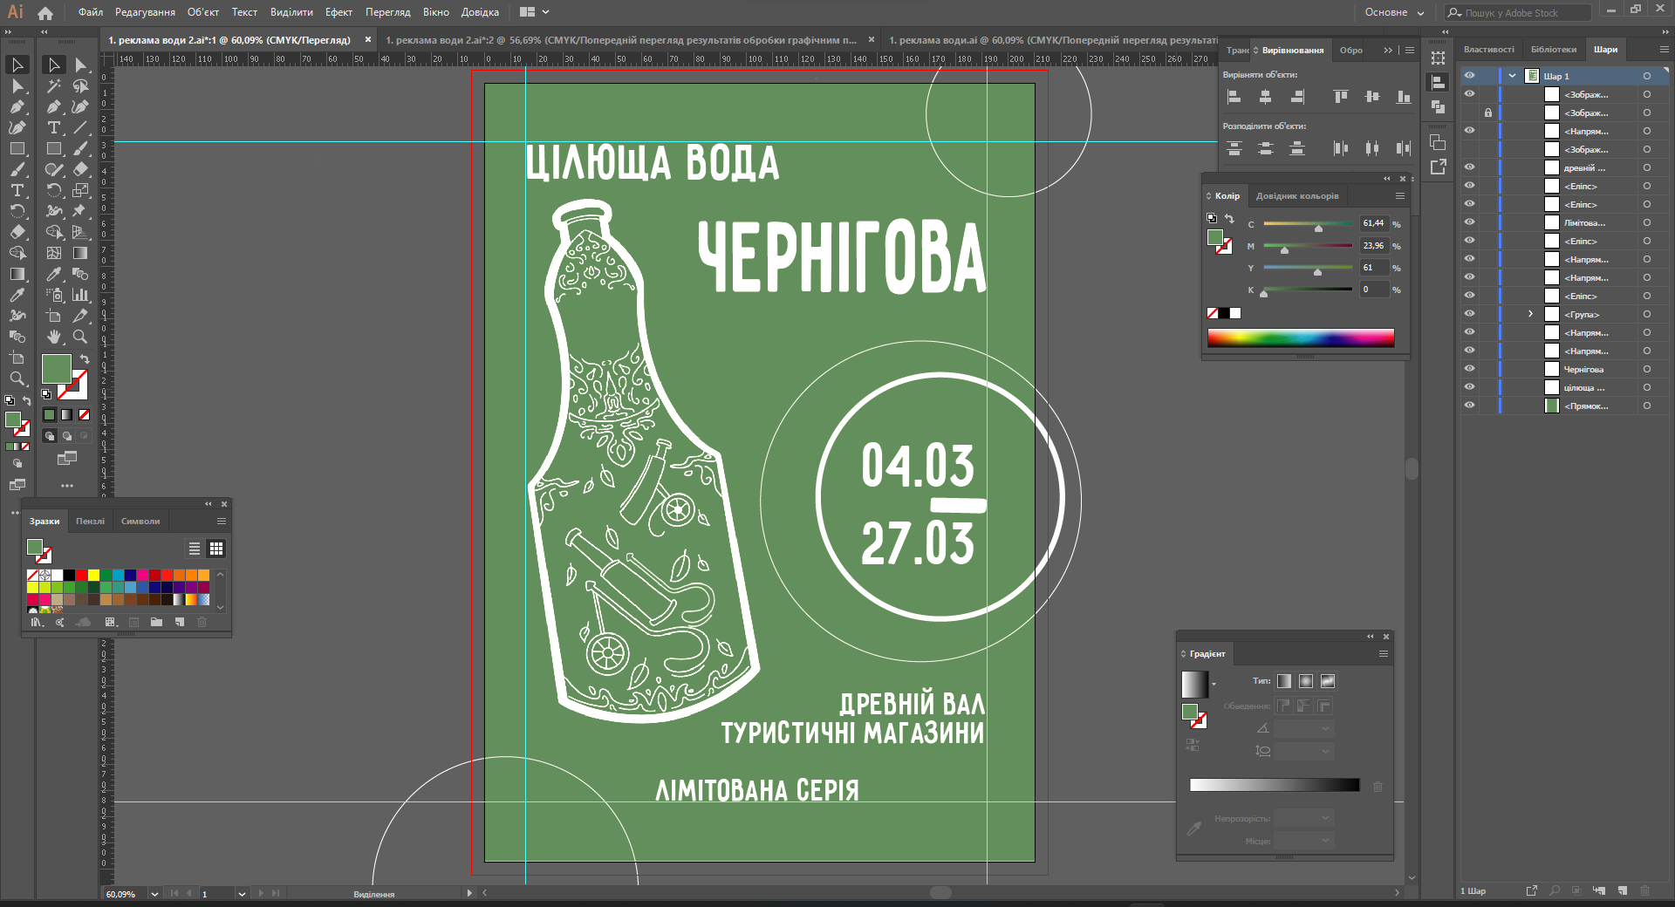Image resolution: width=1675 pixels, height=907 pixels.
Task: Click the new swatch folder icon
Action: (156, 622)
